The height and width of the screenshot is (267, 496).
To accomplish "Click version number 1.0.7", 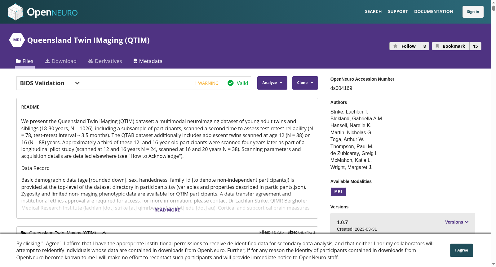I will (x=342, y=222).
